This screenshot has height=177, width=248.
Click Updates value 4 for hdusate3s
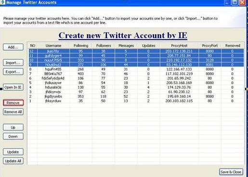(148, 87)
